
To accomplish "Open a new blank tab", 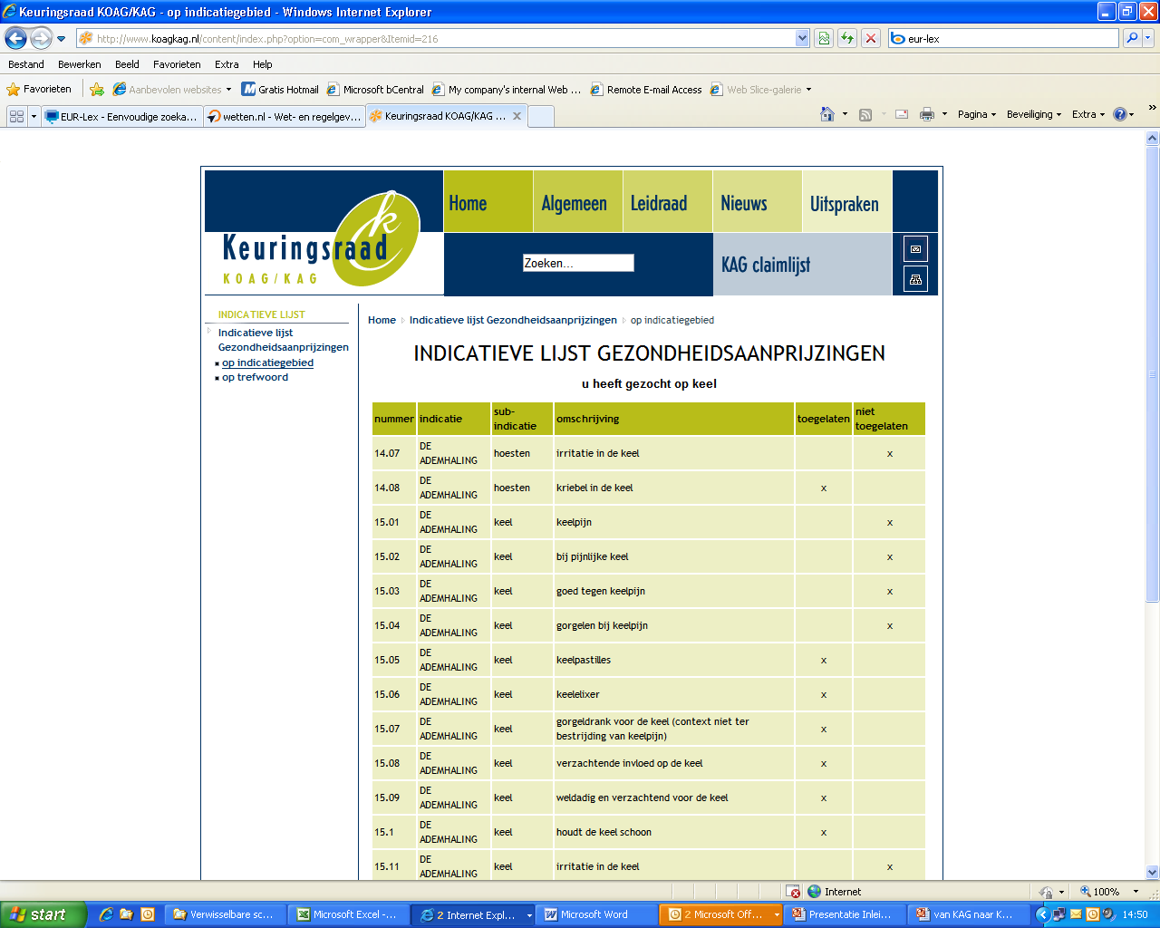I will (x=540, y=116).
